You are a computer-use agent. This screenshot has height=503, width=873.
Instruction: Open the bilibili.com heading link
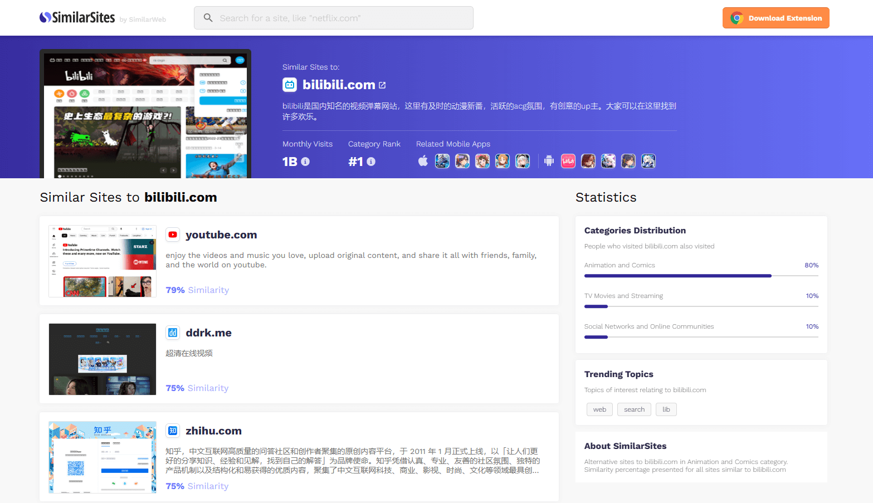pos(339,85)
